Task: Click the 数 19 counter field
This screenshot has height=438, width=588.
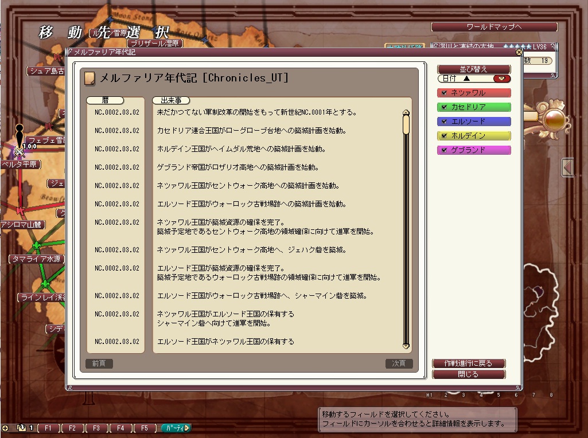Action: (x=537, y=61)
